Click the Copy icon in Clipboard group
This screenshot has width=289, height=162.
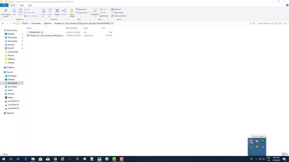pyautogui.click(x=14, y=11)
